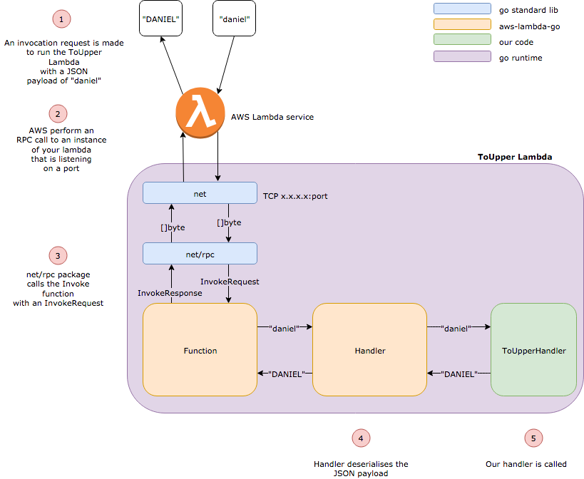Click the "ToUpper Lambda" title

515,157
